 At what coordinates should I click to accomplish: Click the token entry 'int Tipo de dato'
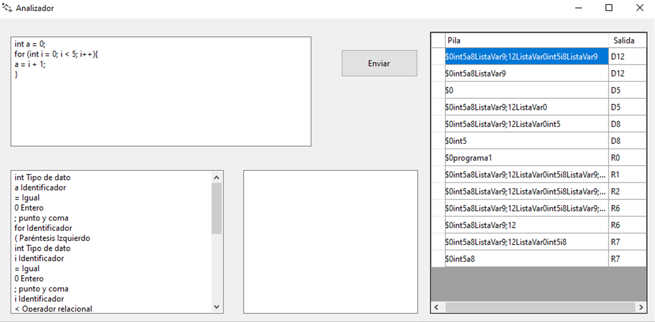pos(42,177)
